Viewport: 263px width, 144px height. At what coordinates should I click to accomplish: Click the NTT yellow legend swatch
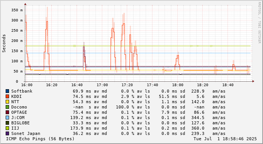8,102
